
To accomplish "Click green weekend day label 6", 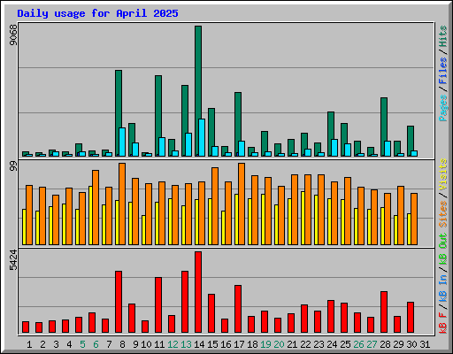I will tap(96, 344).
